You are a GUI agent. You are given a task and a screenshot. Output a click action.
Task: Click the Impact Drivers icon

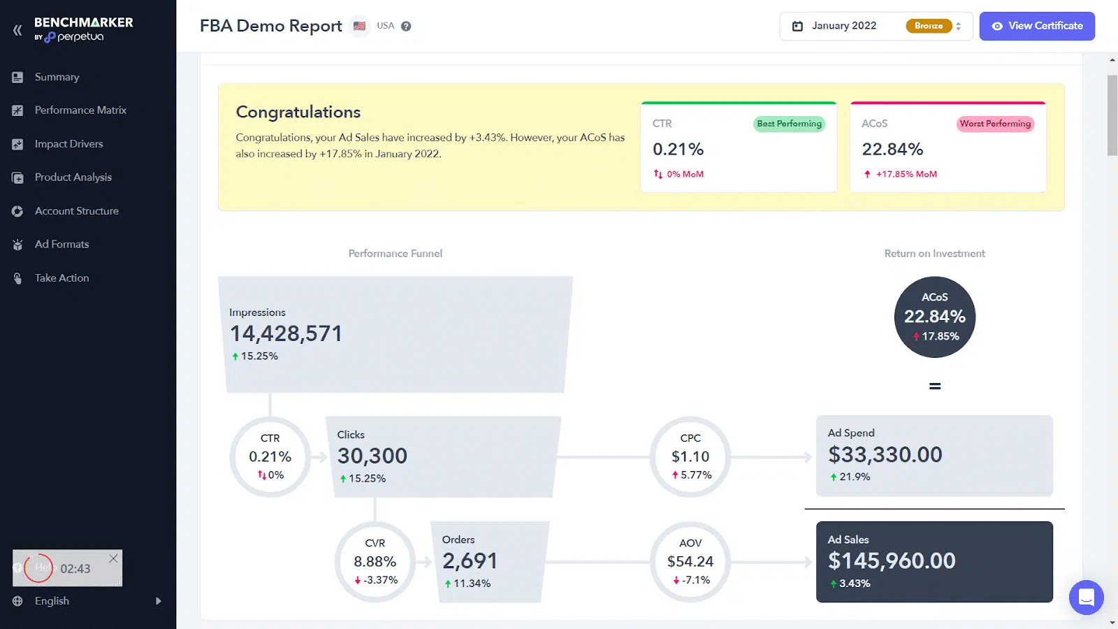(x=17, y=144)
